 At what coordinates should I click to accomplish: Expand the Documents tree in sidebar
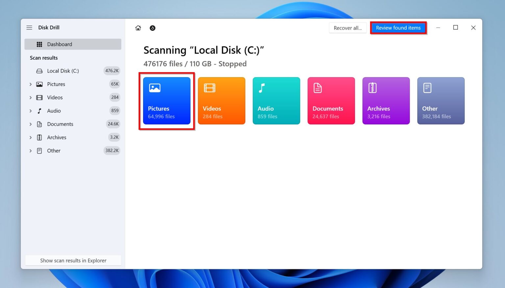tap(30, 124)
